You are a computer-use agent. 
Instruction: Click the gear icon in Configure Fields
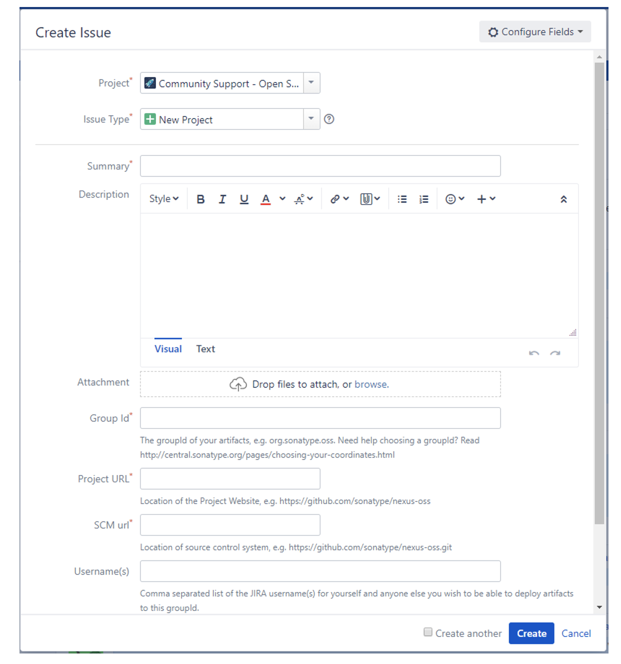tap(493, 32)
